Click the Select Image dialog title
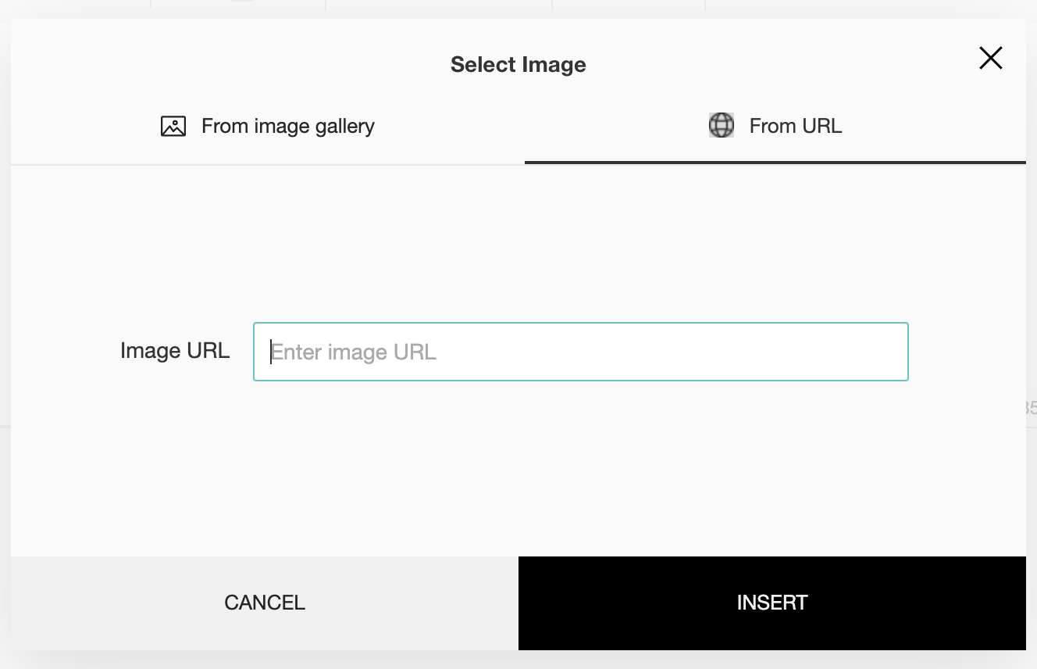The width and height of the screenshot is (1037, 669). tap(518, 64)
